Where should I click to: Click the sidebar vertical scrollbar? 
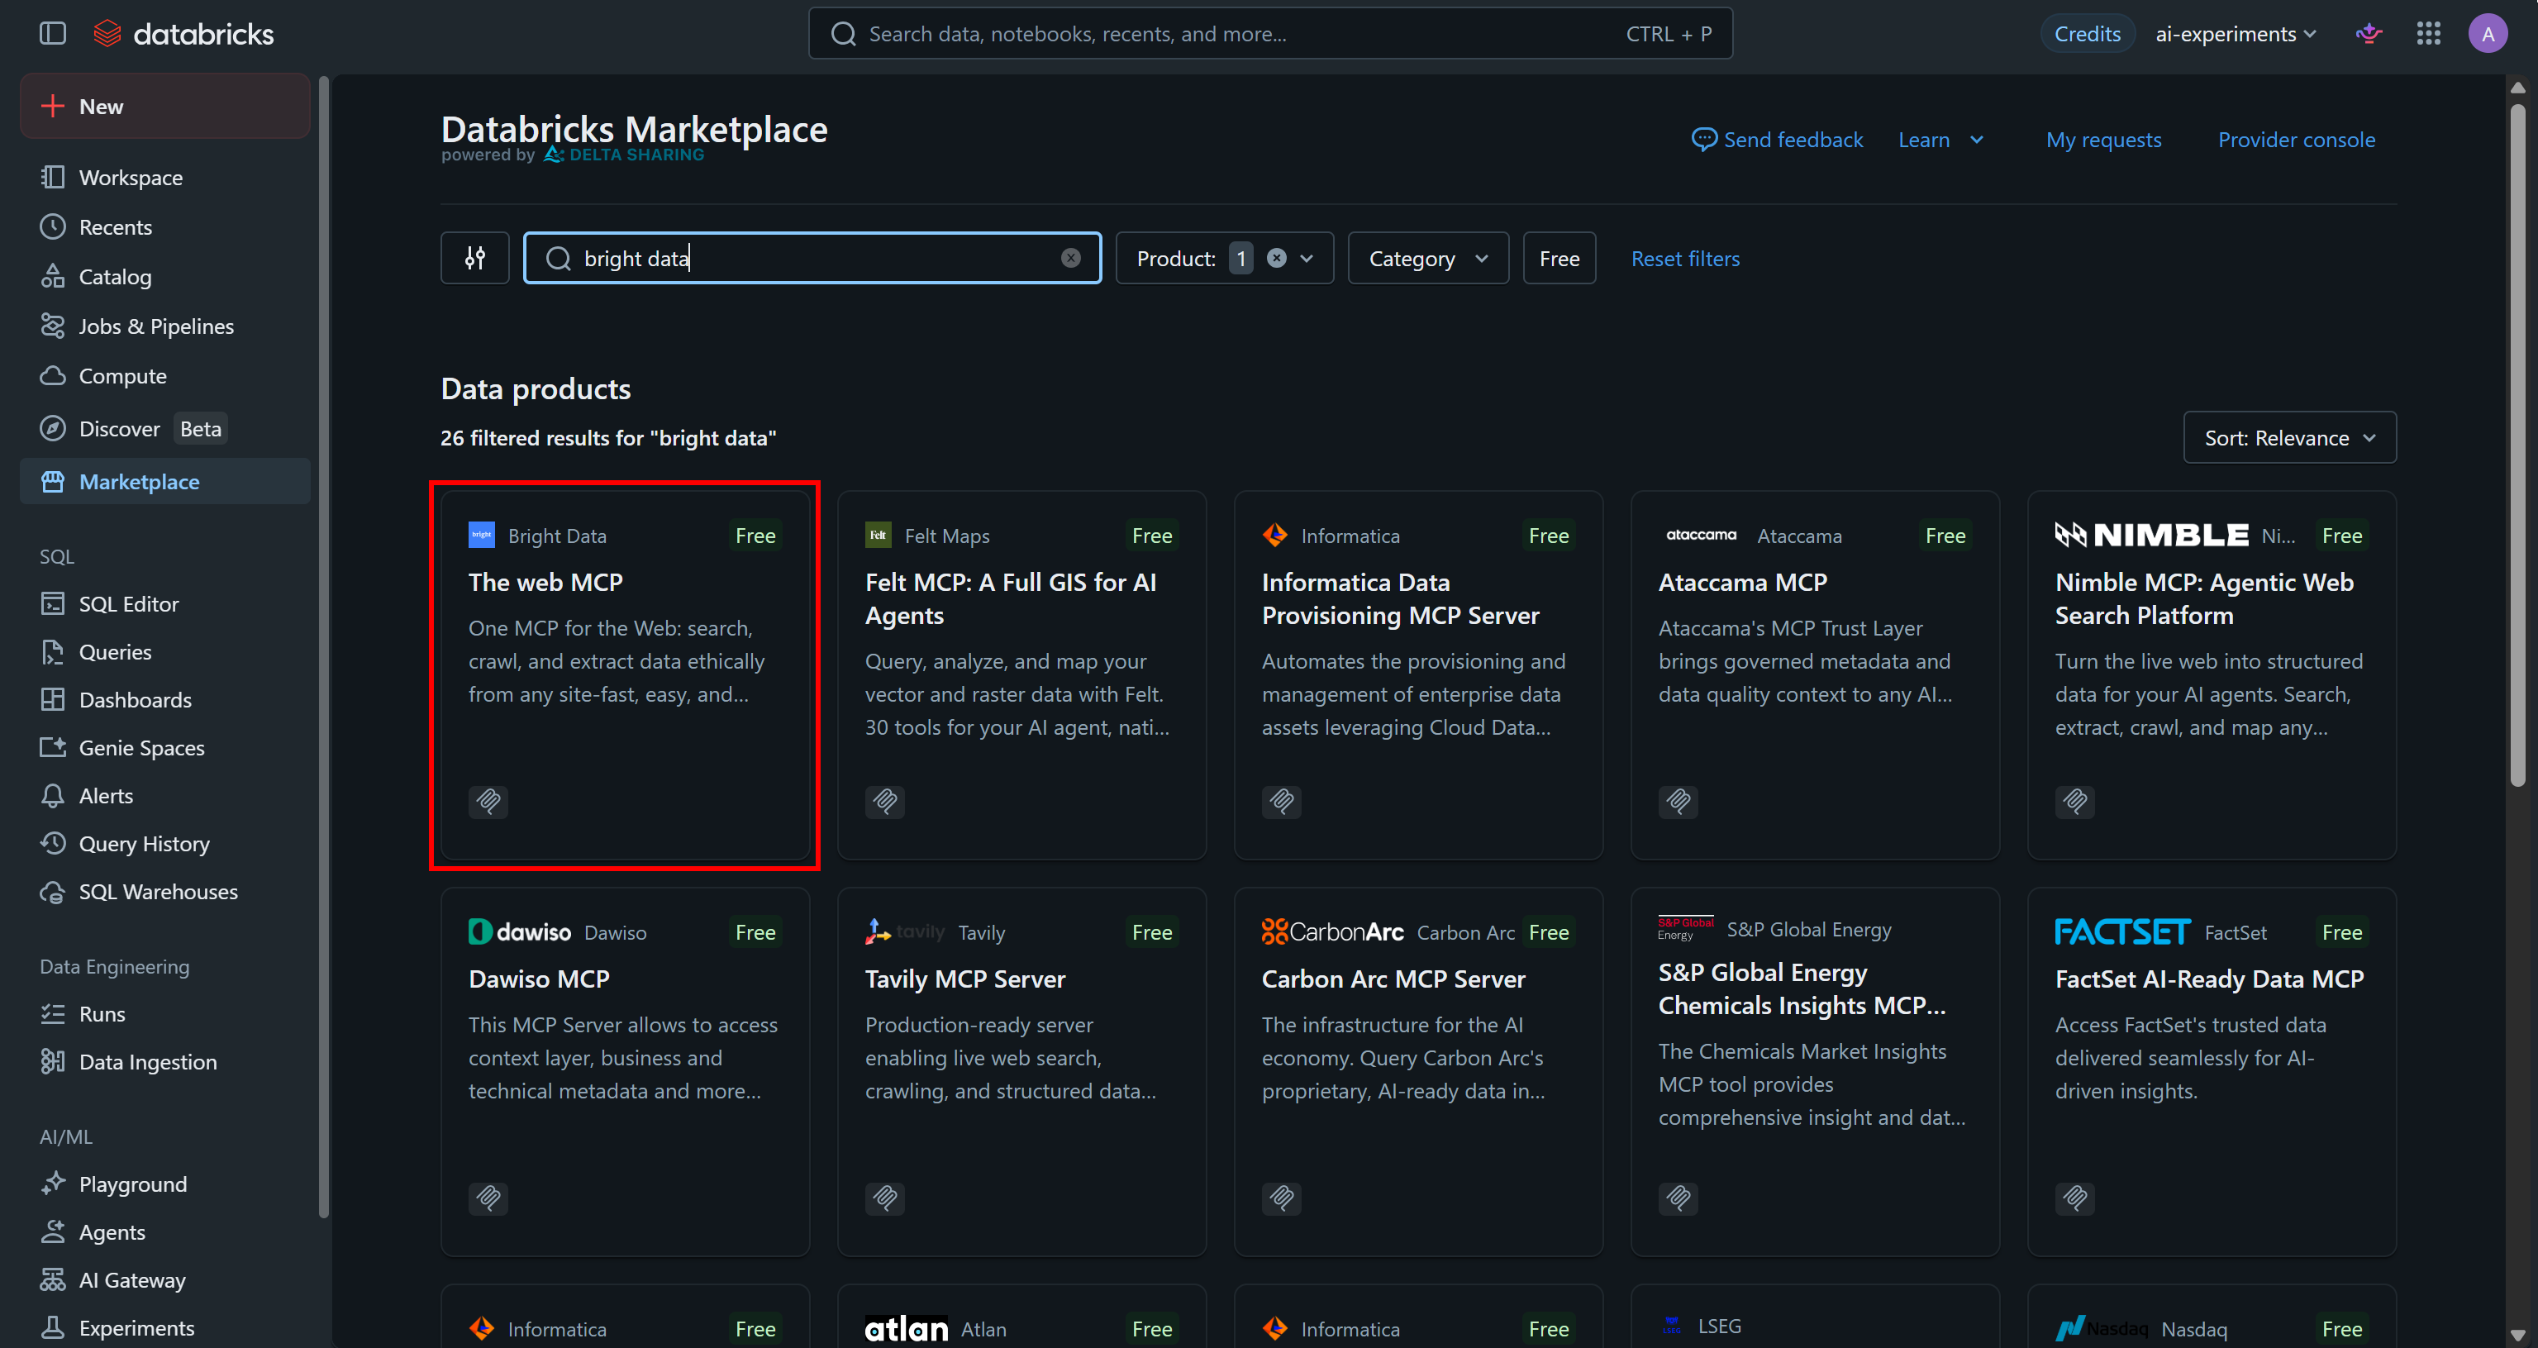tap(323, 646)
